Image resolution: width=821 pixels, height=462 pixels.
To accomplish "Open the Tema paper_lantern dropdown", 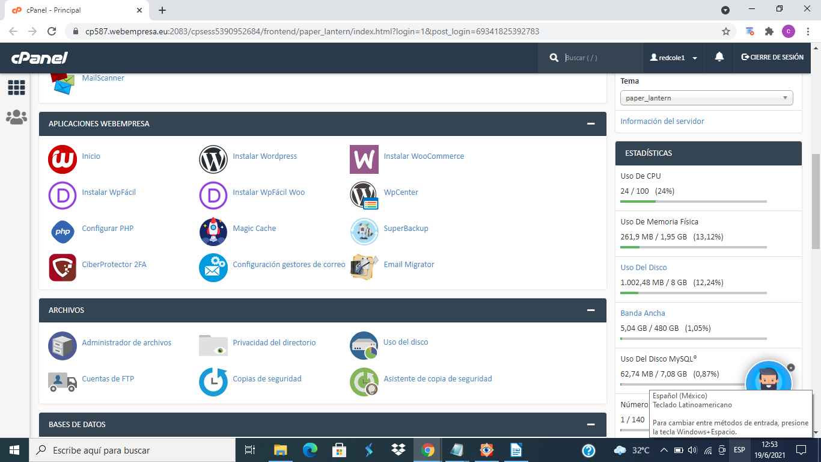I will 706,98.
